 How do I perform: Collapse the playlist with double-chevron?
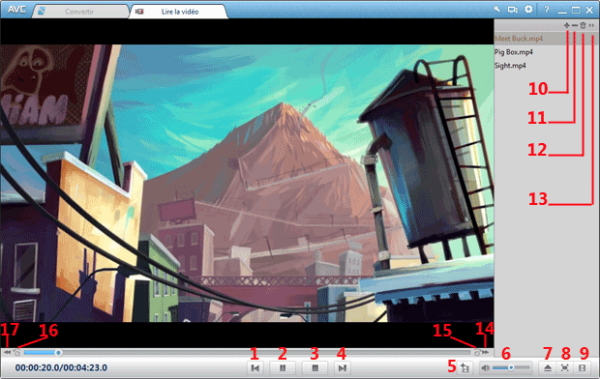(x=591, y=26)
